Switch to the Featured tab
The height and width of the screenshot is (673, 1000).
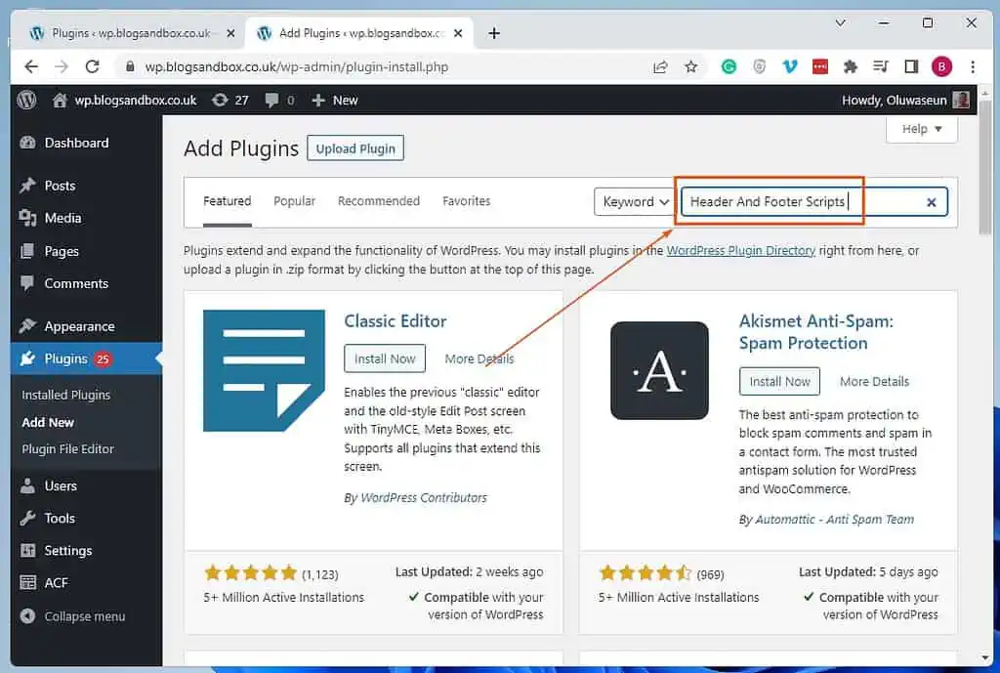[x=227, y=201]
